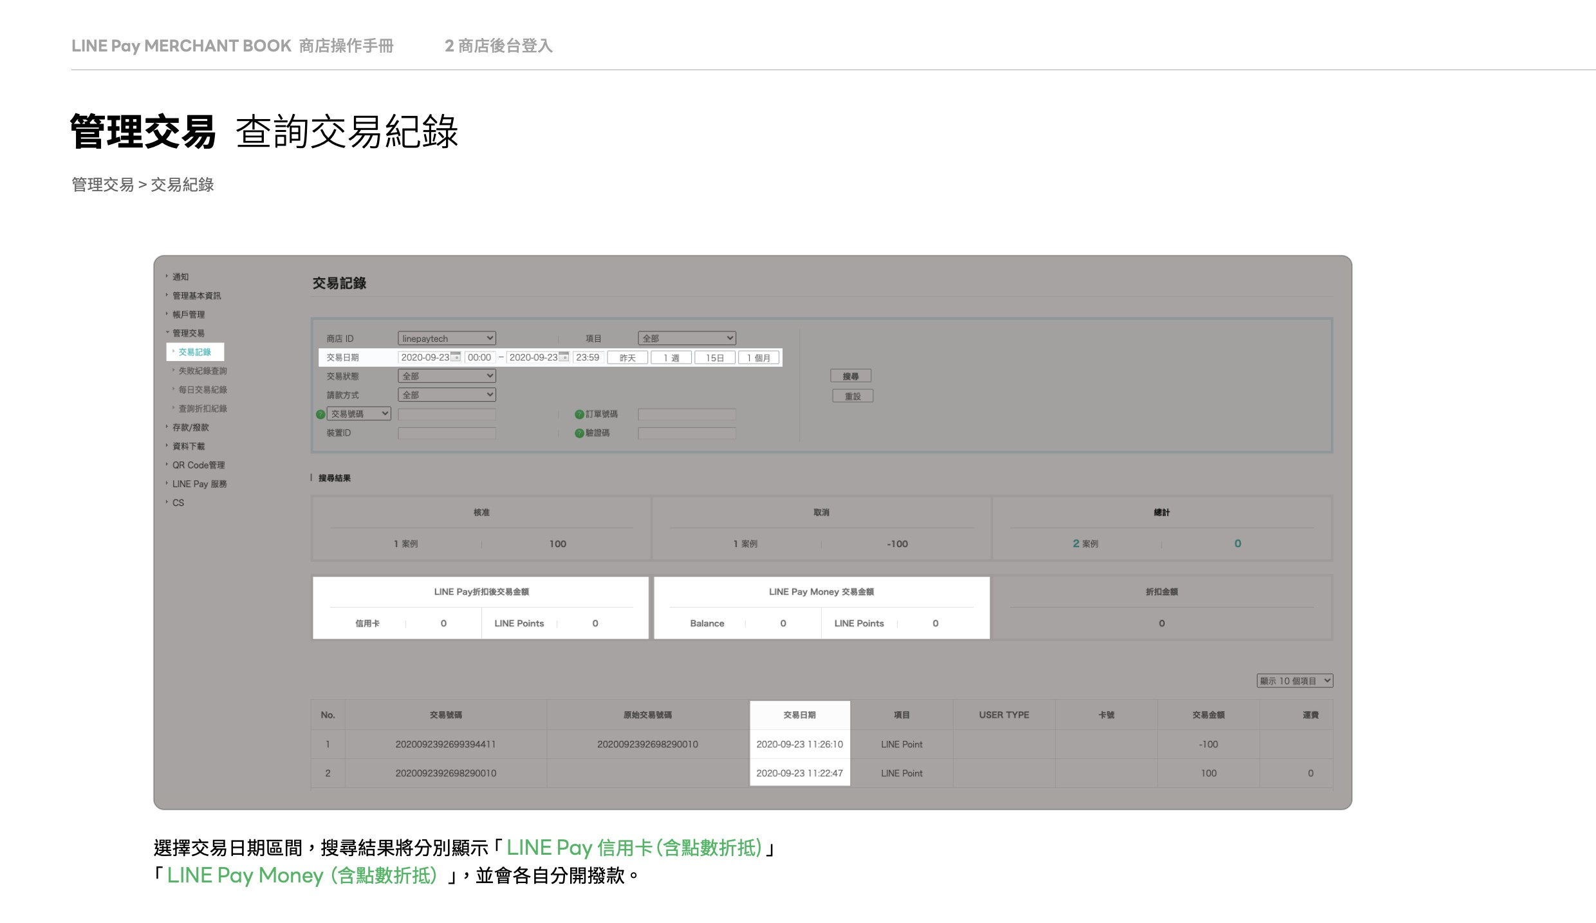Image resolution: width=1596 pixels, height=923 pixels.
Task: Click the 重設 reset button
Action: click(x=853, y=396)
